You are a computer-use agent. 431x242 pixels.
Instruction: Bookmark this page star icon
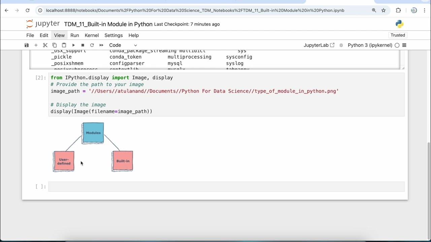tap(384, 10)
